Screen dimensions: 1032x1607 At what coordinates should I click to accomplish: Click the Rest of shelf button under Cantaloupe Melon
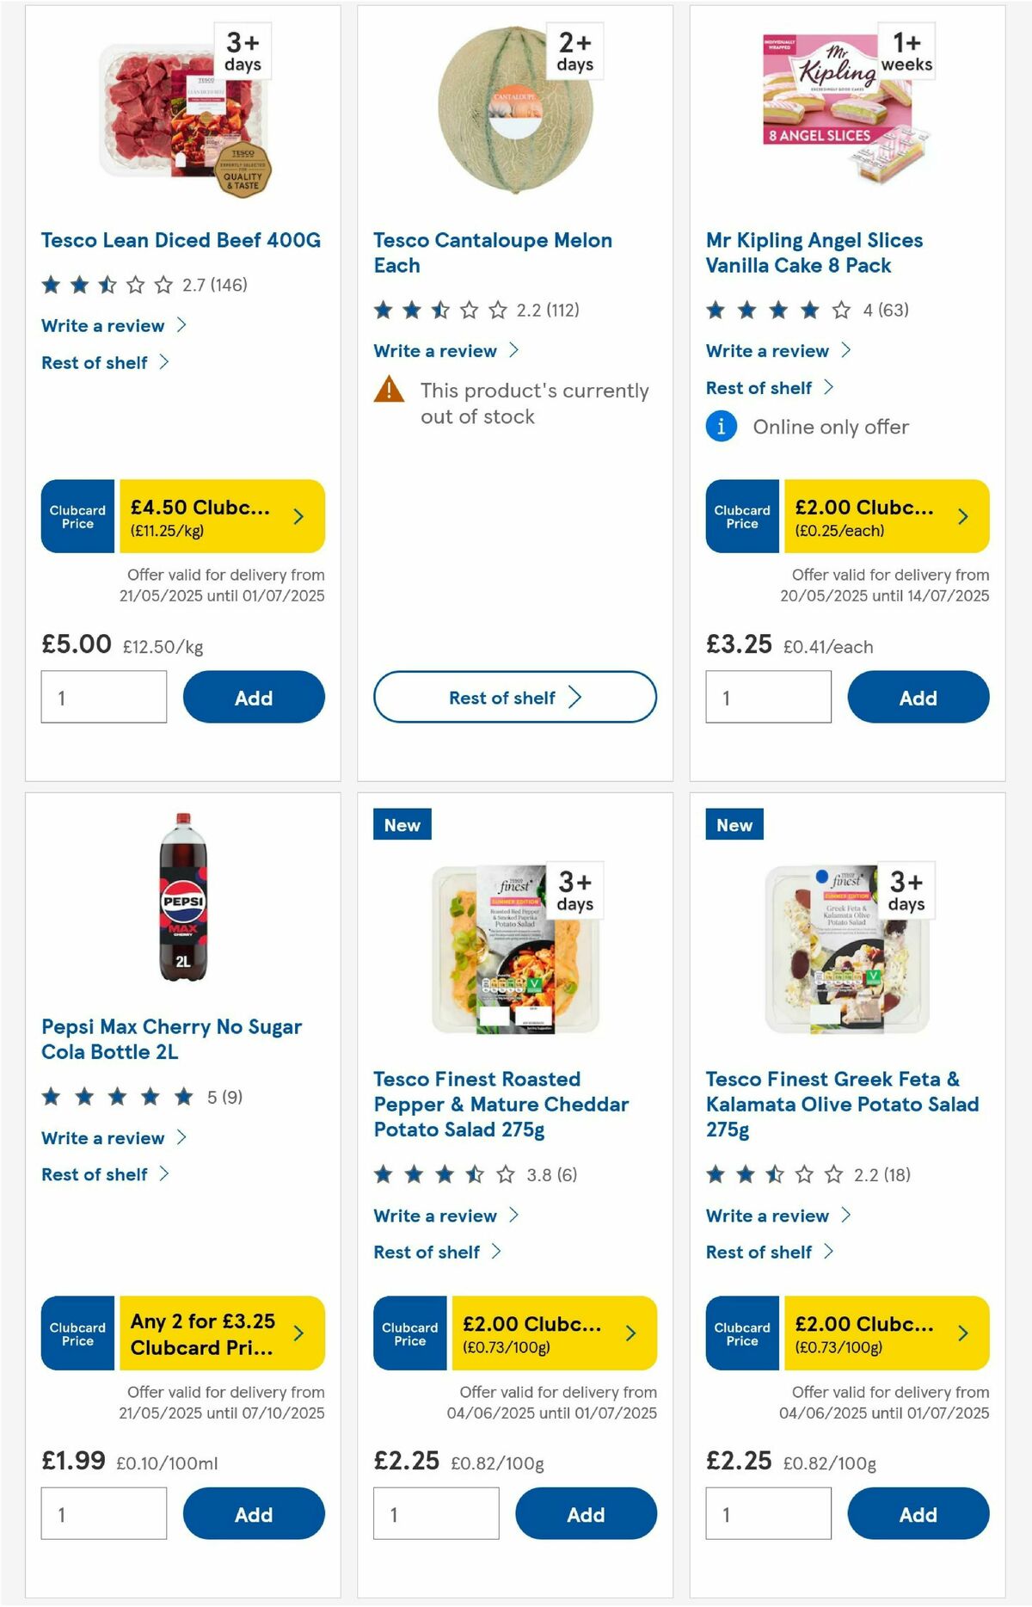tap(513, 697)
